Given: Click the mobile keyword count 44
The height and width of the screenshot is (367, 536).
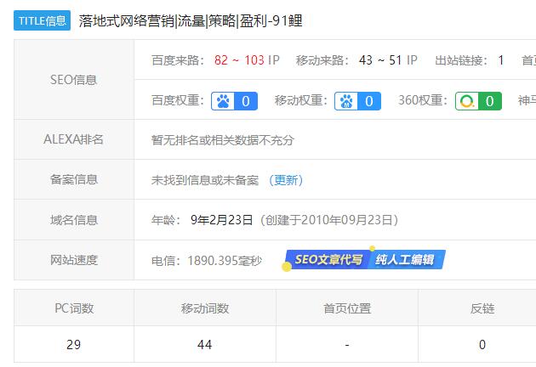Looking at the screenshot, I should (x=204, y=345).
